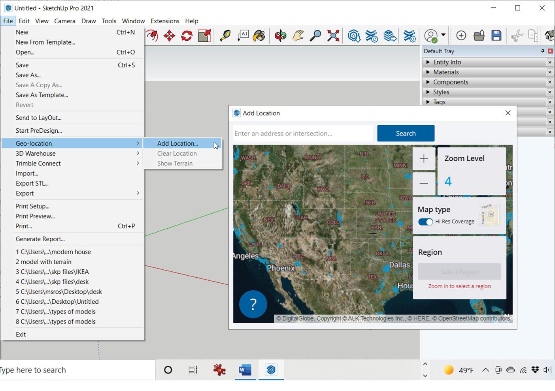Select the Orbit tool

[x=280, y=36]
